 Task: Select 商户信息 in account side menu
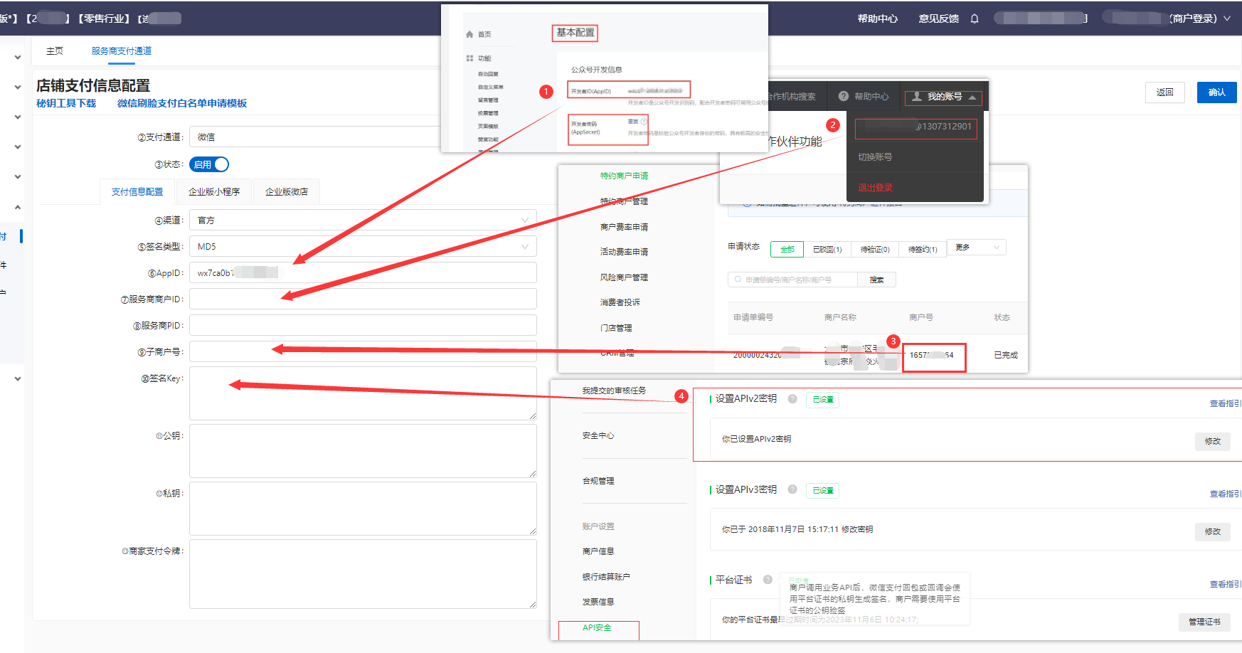coord(598,551)
